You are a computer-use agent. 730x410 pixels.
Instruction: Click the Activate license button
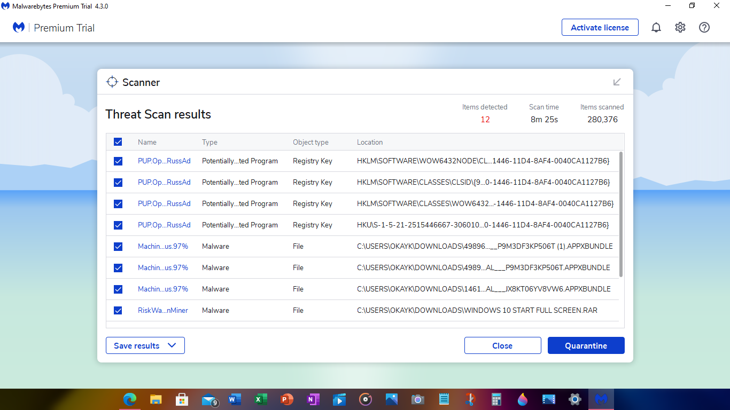[x=600, y=27]
